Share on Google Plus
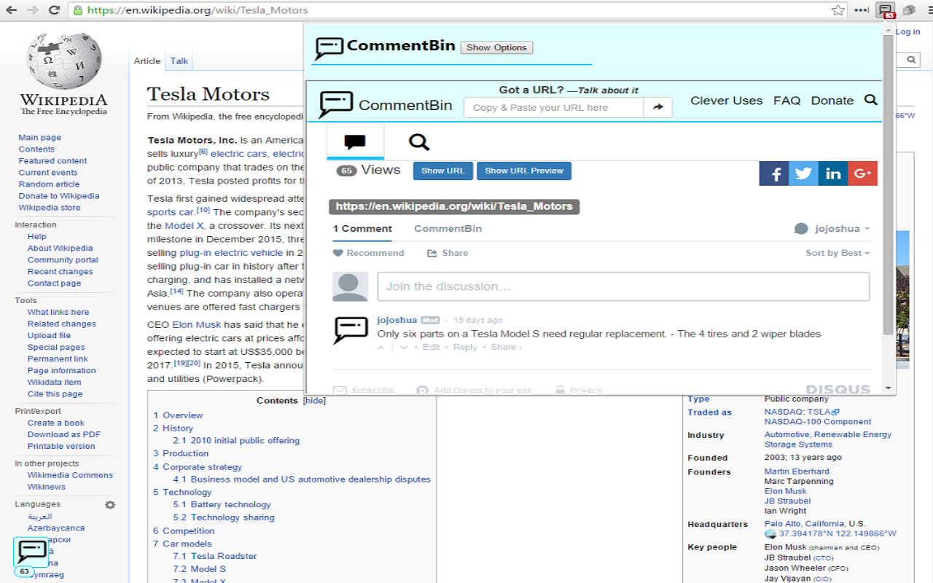933x583 pixels. [863, 173]
